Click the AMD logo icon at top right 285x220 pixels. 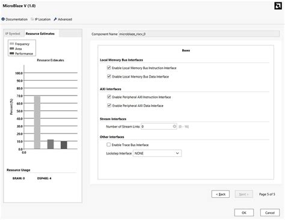[278, 6]
